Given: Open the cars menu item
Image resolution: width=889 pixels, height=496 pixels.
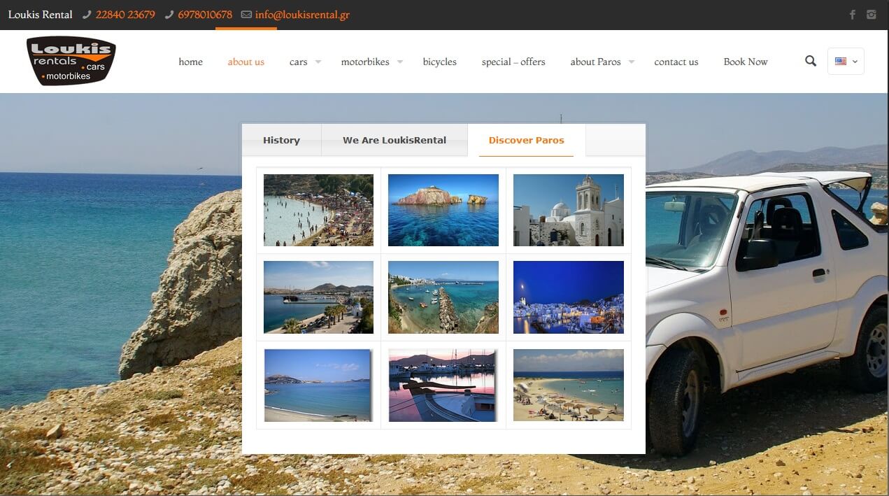Looking at the screenshot, I should pos(299,62).
